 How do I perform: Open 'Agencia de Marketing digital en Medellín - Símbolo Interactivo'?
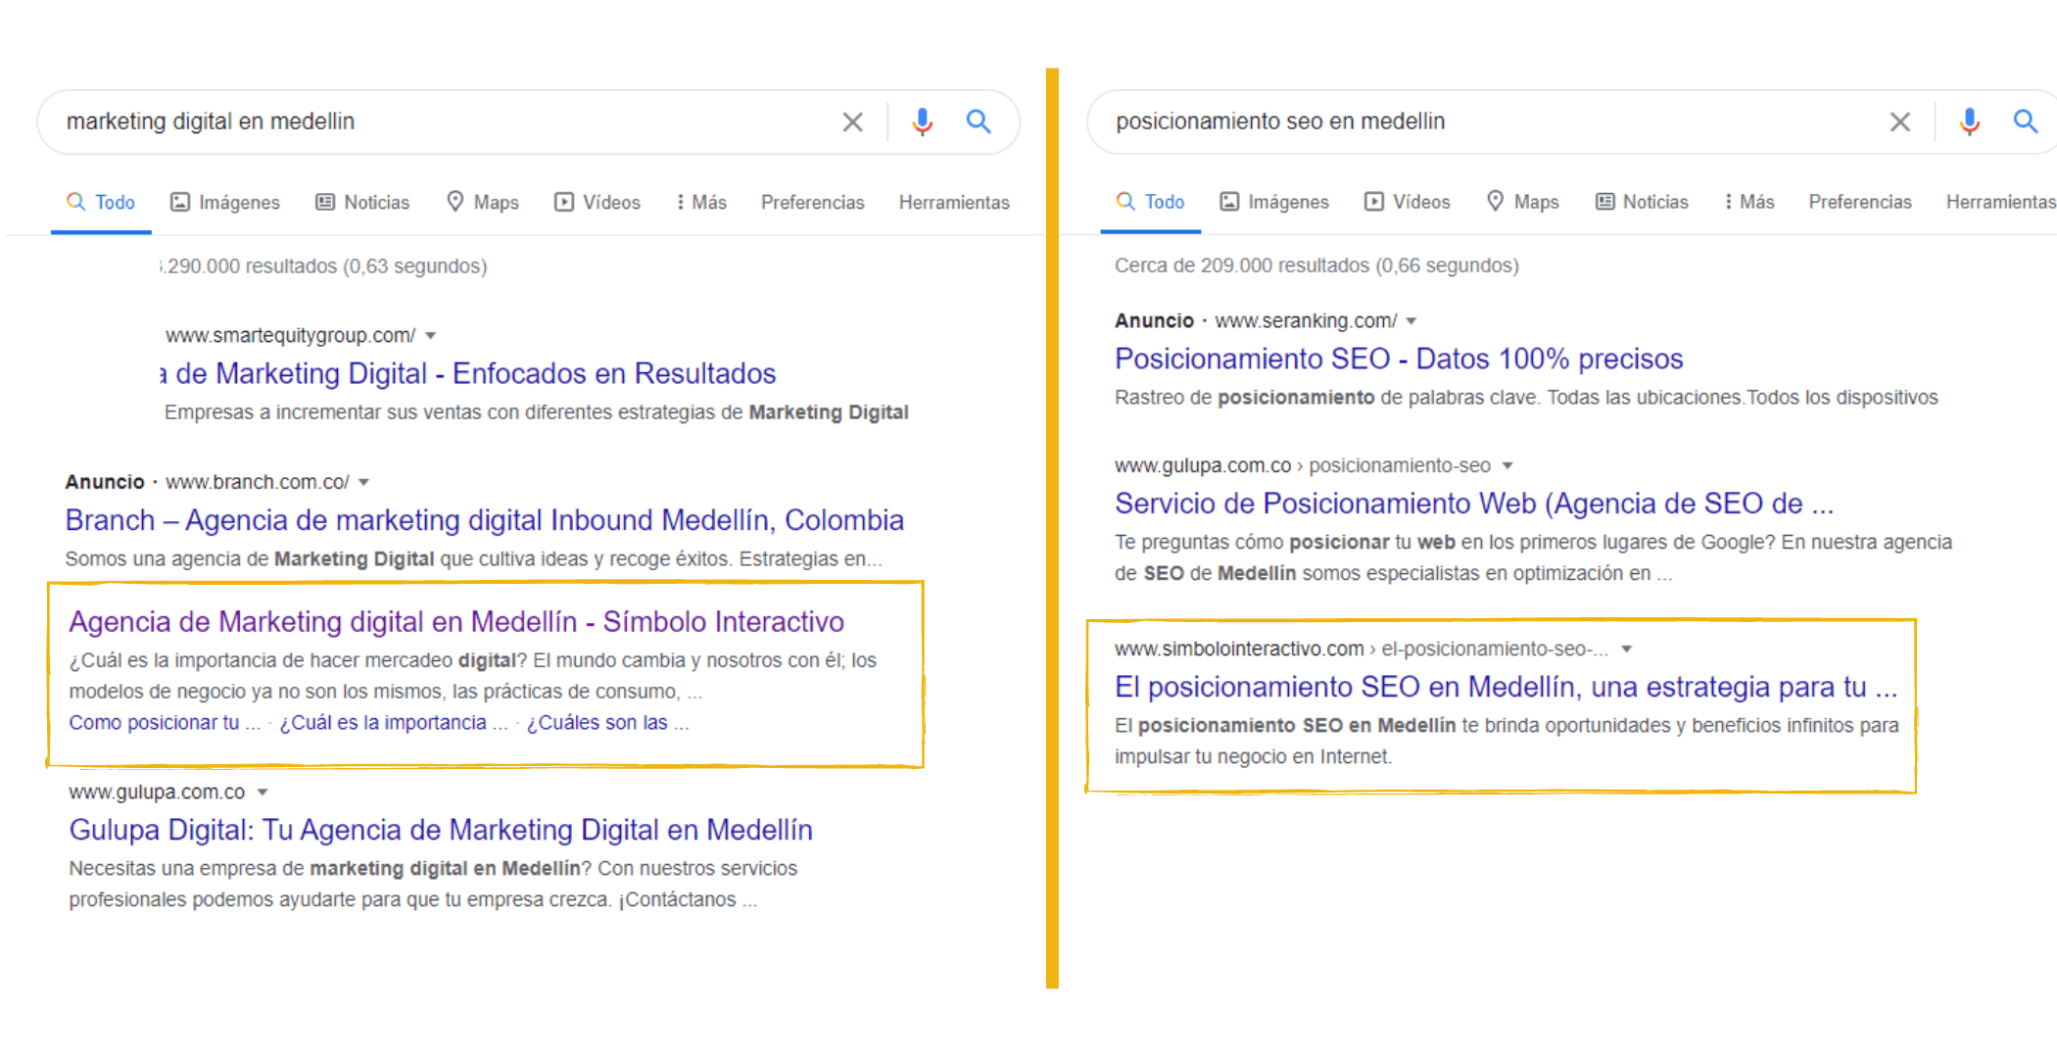tap(456, 622)
